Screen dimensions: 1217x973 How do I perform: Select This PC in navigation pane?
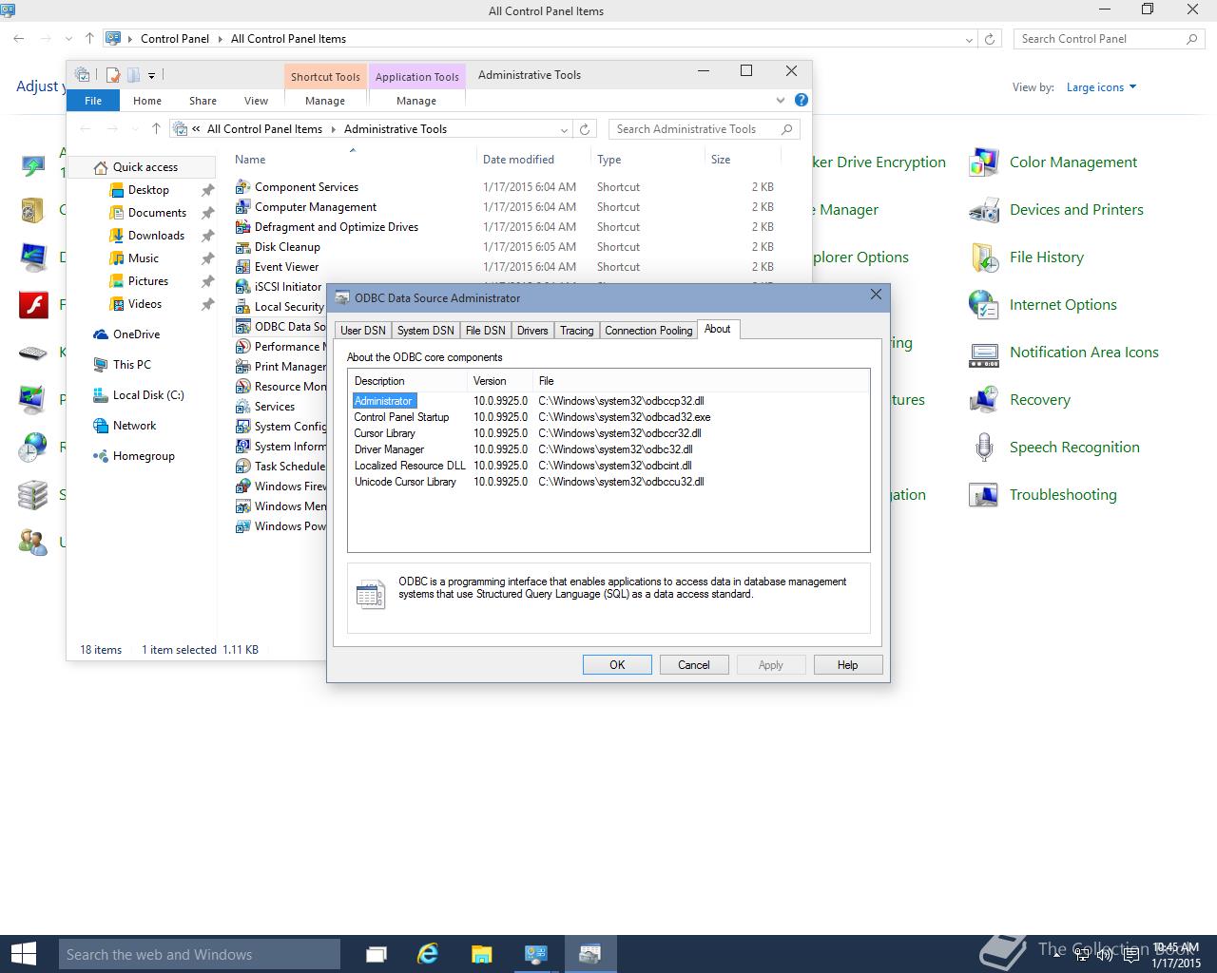[x=131, y=365]
